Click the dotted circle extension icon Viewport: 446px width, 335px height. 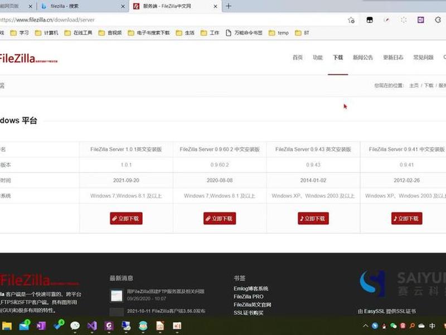[404, 20]
